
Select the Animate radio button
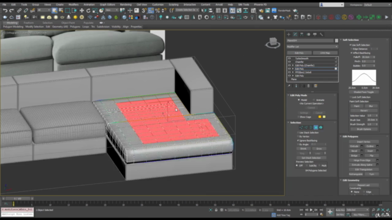314,100
